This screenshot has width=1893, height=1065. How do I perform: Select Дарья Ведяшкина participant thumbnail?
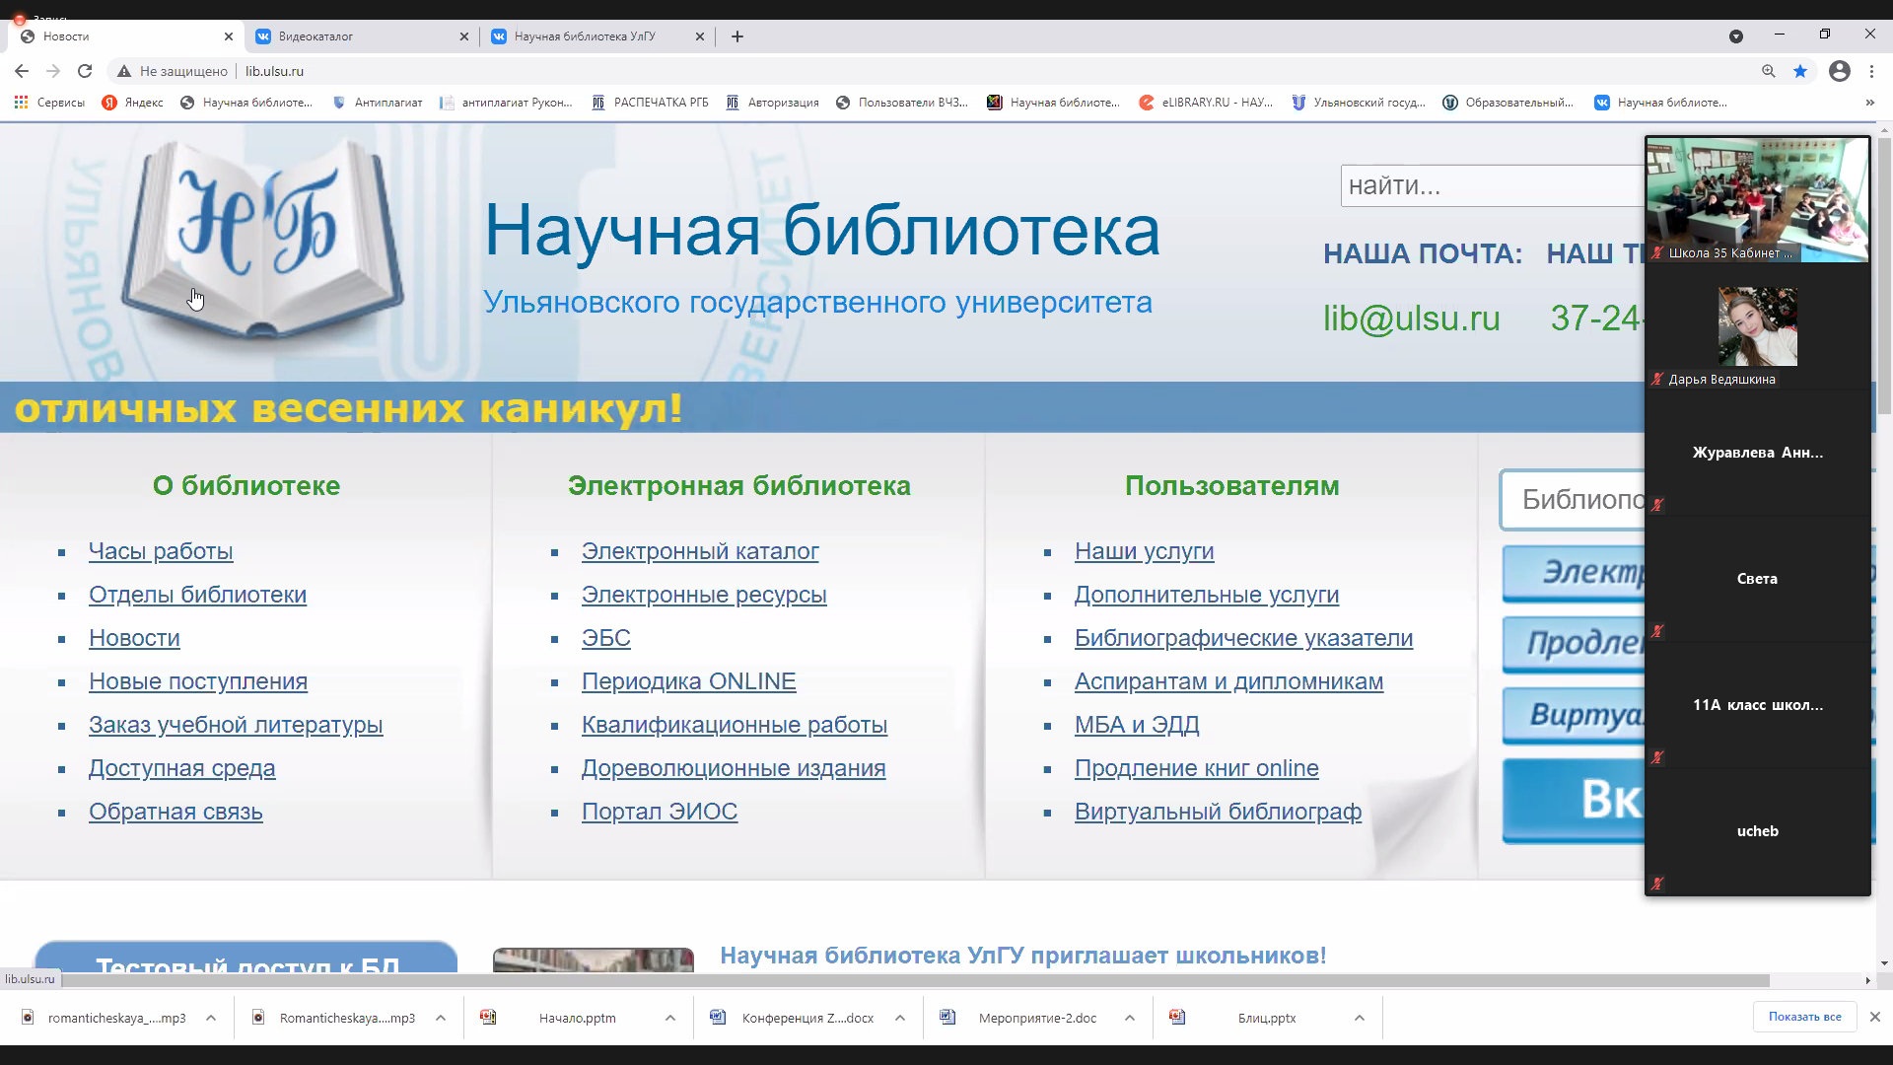tap(1758, 326)
